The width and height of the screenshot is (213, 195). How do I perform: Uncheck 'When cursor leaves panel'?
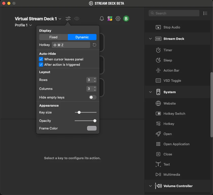pyautogui.click(x=41, y=59)
